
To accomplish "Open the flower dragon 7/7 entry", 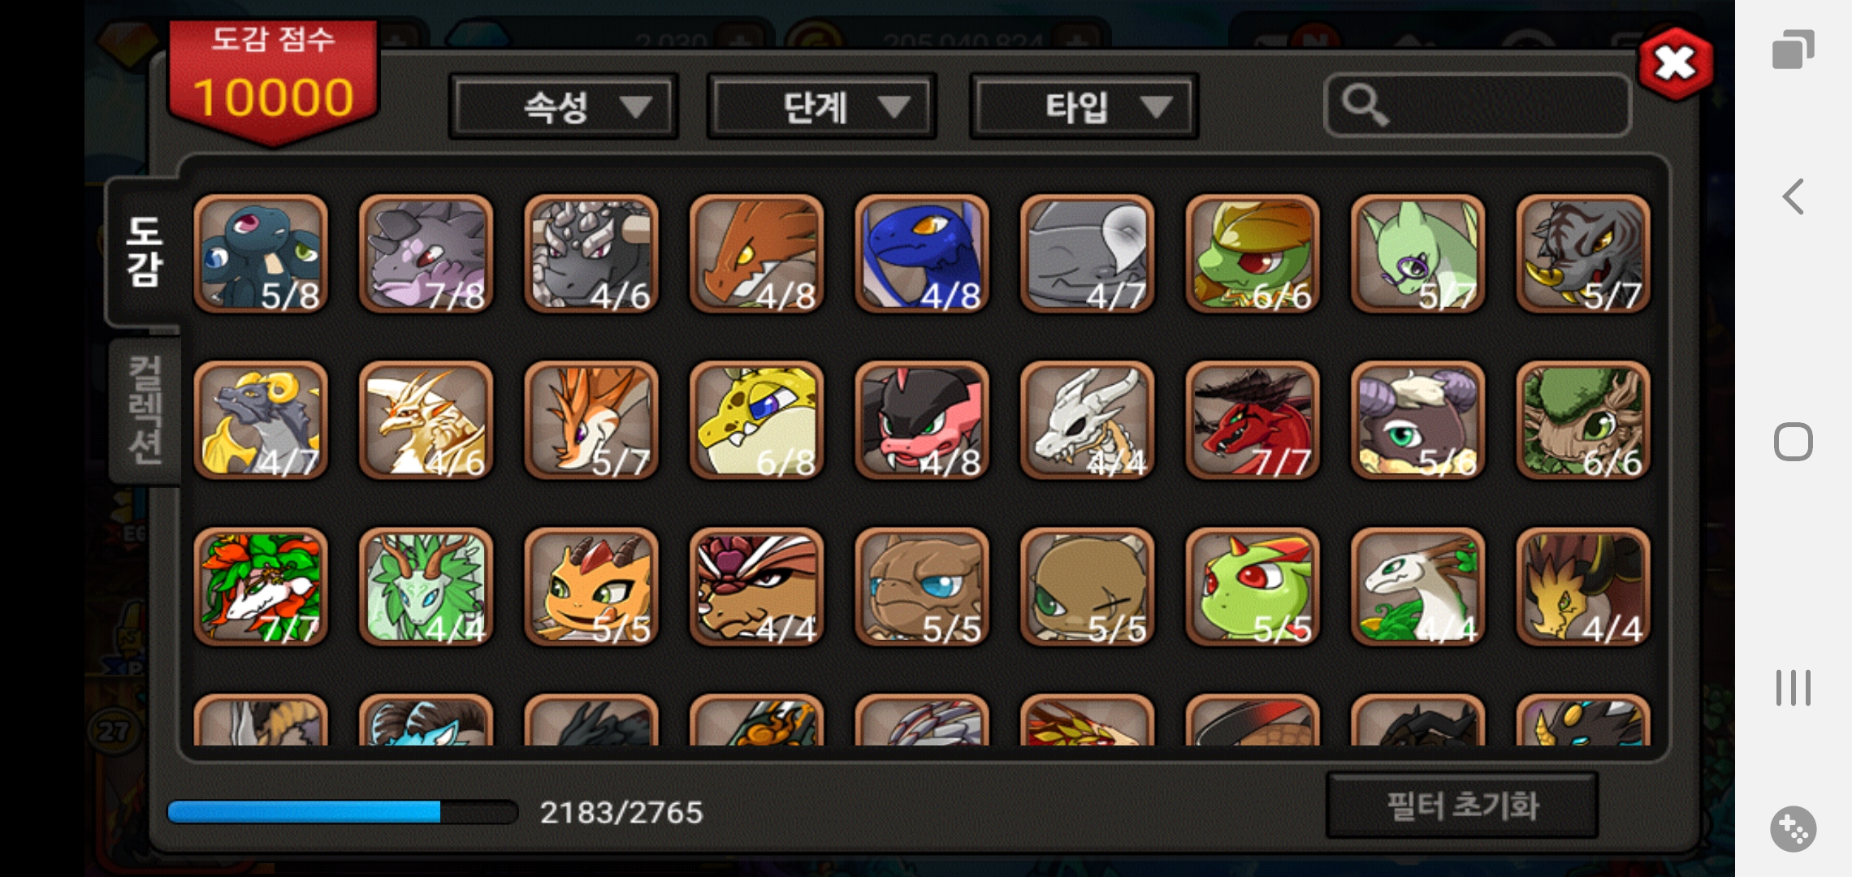I will [261, 587].
